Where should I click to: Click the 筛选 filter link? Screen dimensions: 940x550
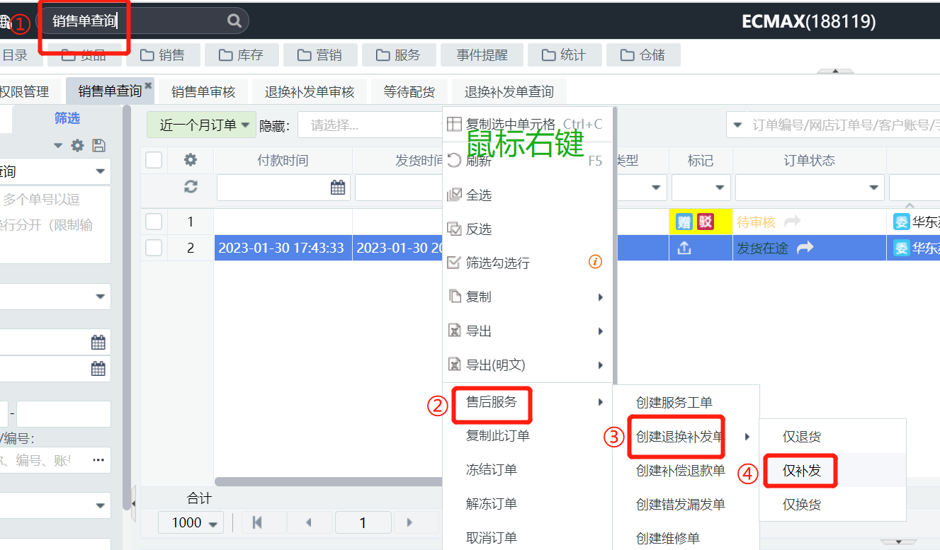pyautogui.click(x=67, y=118)
